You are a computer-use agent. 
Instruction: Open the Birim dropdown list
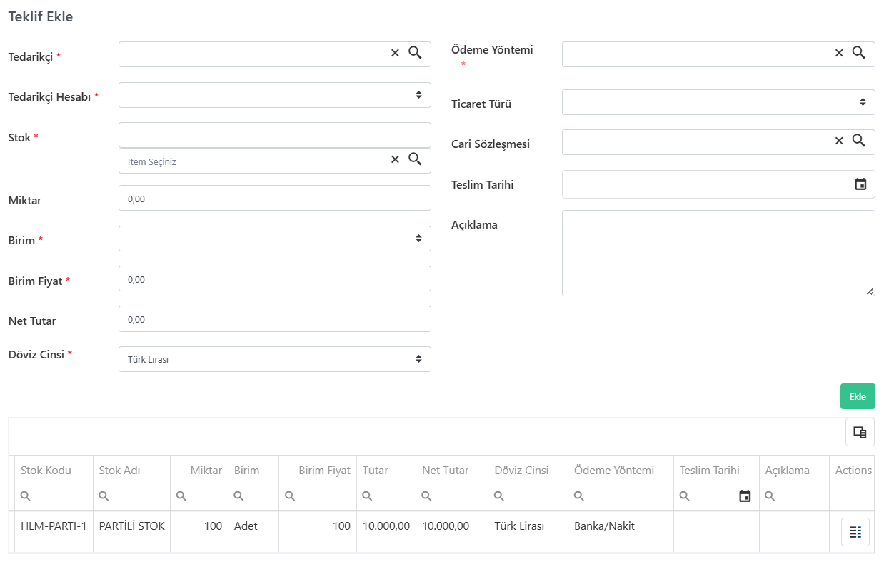tap(275, 239)
